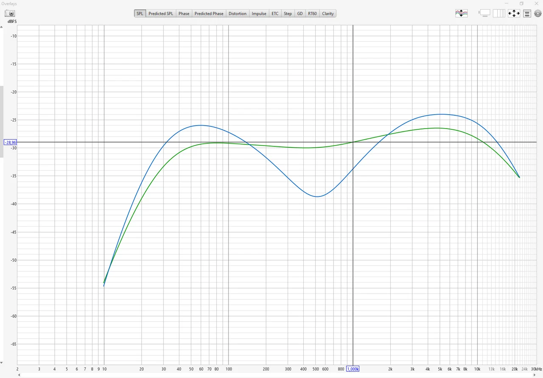Open the graph controls panel icon
Screen dimensions: 543x378
pos(527,14)
